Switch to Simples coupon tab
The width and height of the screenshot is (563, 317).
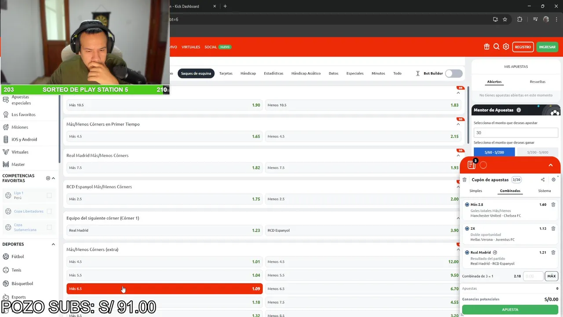[x=475, y=191]
